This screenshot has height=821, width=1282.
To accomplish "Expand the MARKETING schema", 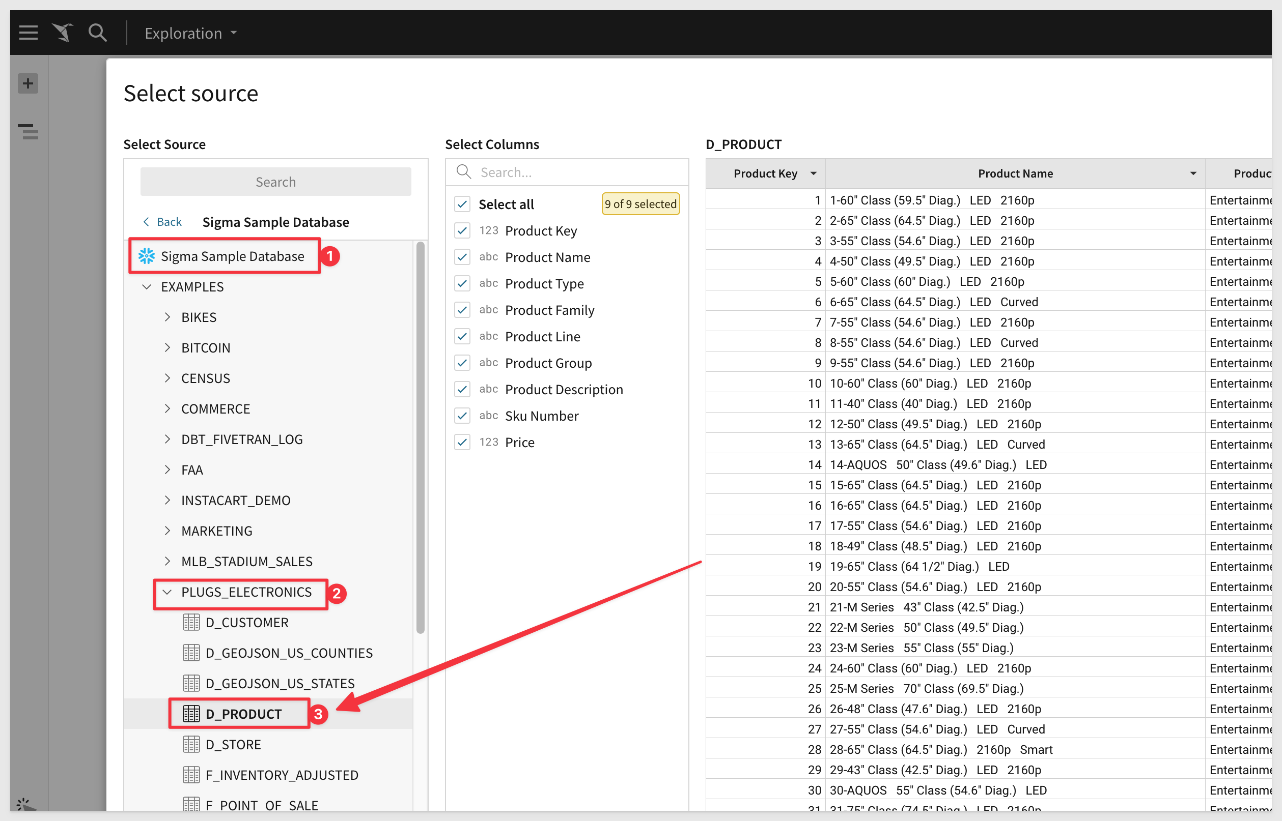I will (x=167, y=531).
